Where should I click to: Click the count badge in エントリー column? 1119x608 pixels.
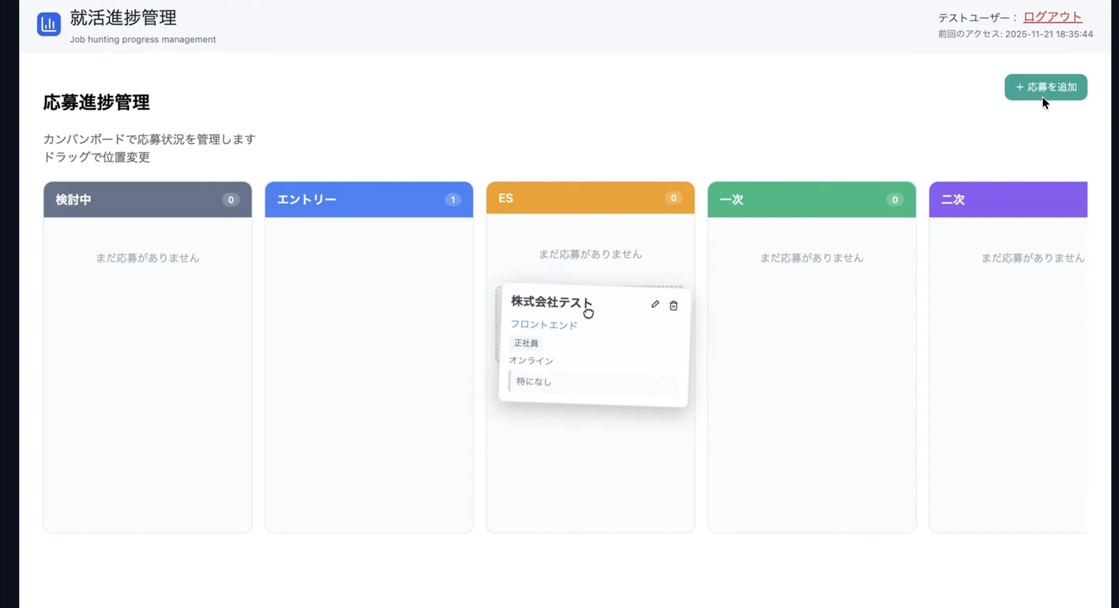tap(453, 200)
